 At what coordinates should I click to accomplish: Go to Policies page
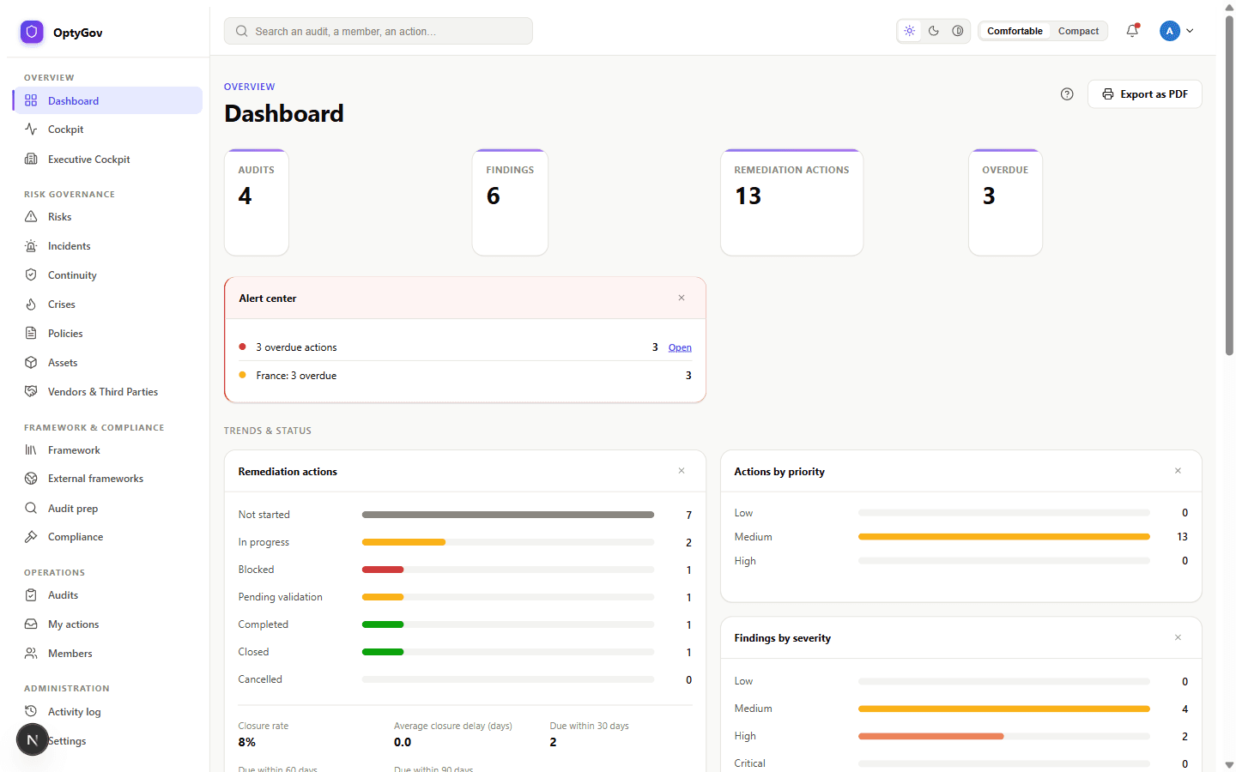tap(107, 334)
